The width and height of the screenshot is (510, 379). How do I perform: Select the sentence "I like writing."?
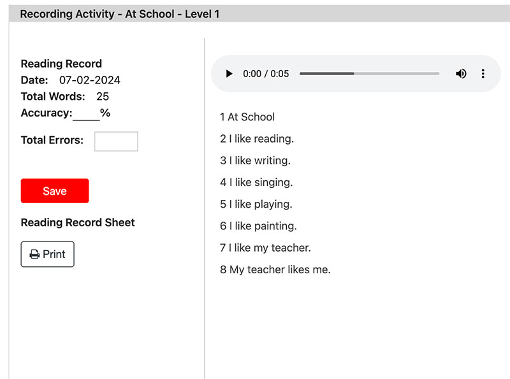(259, 161)
